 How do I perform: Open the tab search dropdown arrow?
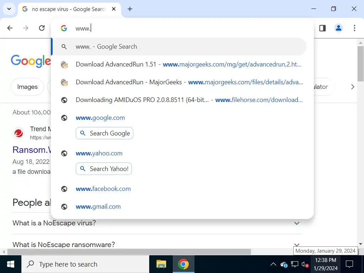(9, 9)
